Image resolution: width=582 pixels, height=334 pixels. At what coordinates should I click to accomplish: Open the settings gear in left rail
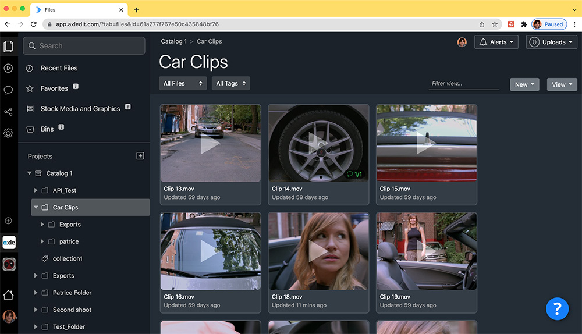8,133
